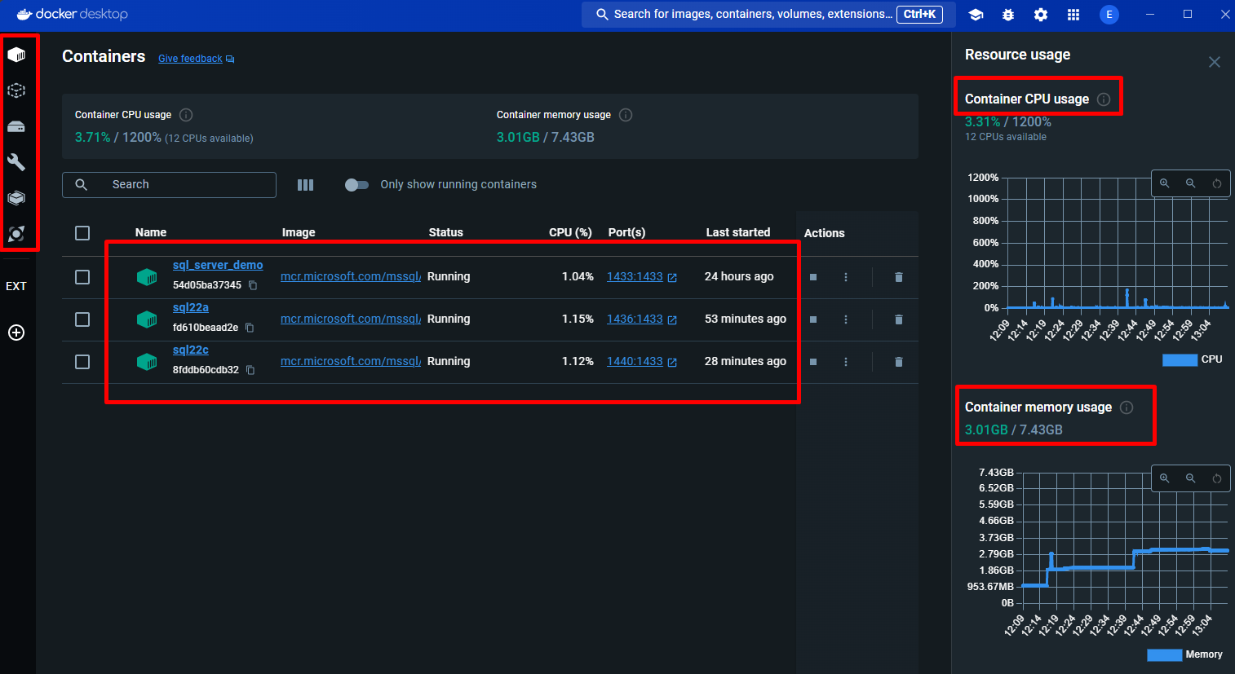The width and height of the screenshot is (1235, 674).
Task: Focus the containers Search field
Action: pos(169,185)
